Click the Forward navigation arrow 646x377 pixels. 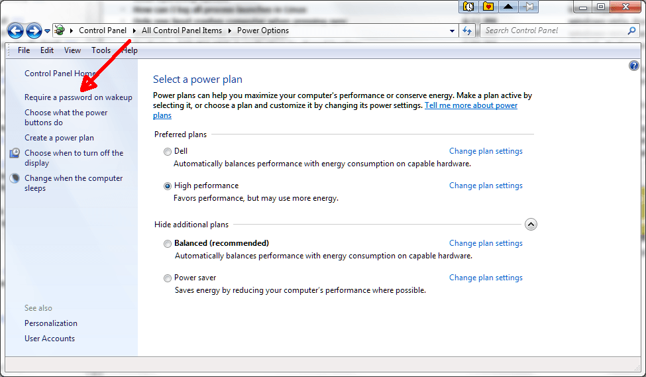[34, 30]
